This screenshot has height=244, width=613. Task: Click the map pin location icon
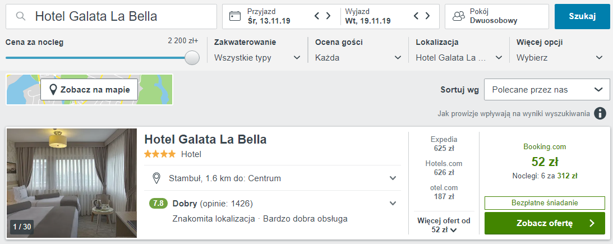53,90
